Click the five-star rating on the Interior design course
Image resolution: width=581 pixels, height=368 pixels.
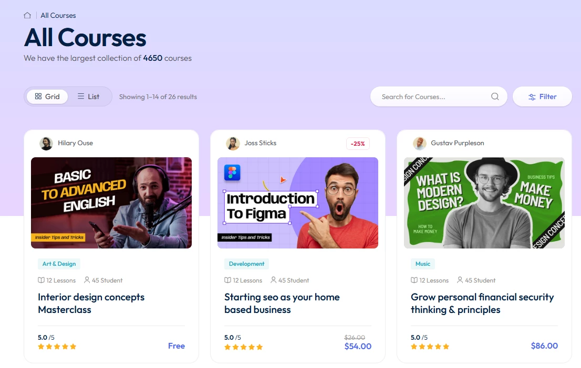pos(57,347)
